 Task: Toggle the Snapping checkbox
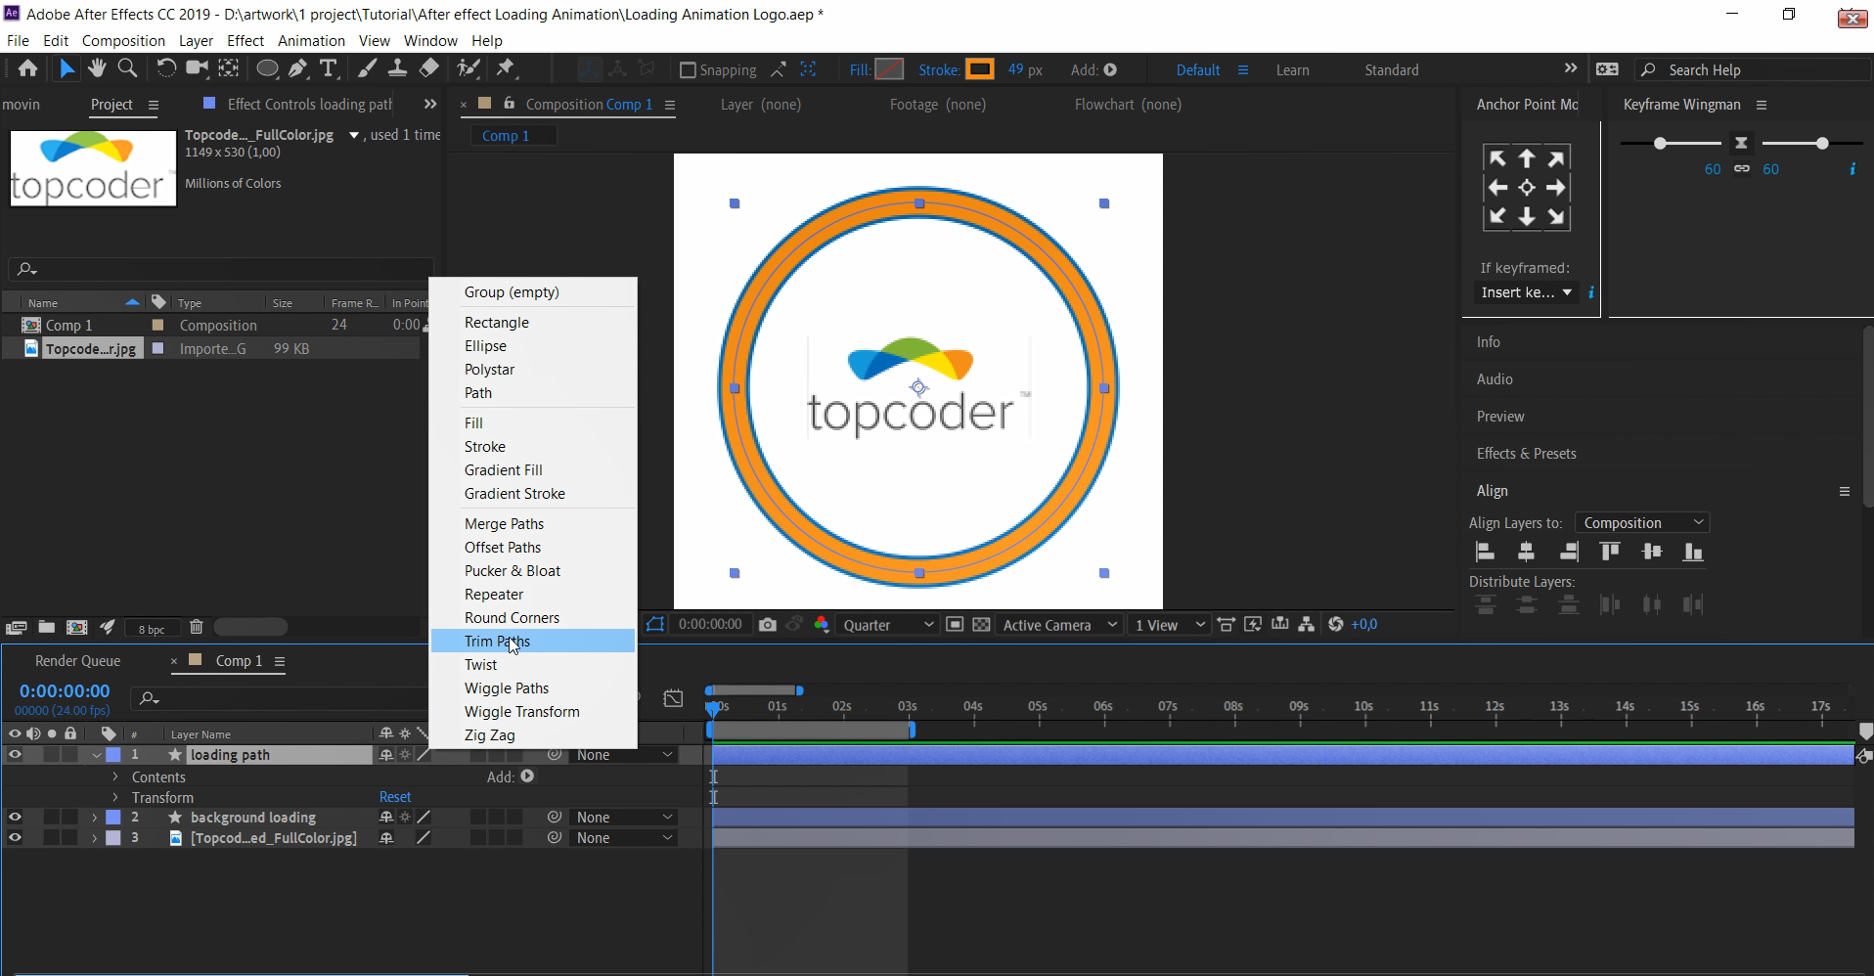[x=688, y=69]
